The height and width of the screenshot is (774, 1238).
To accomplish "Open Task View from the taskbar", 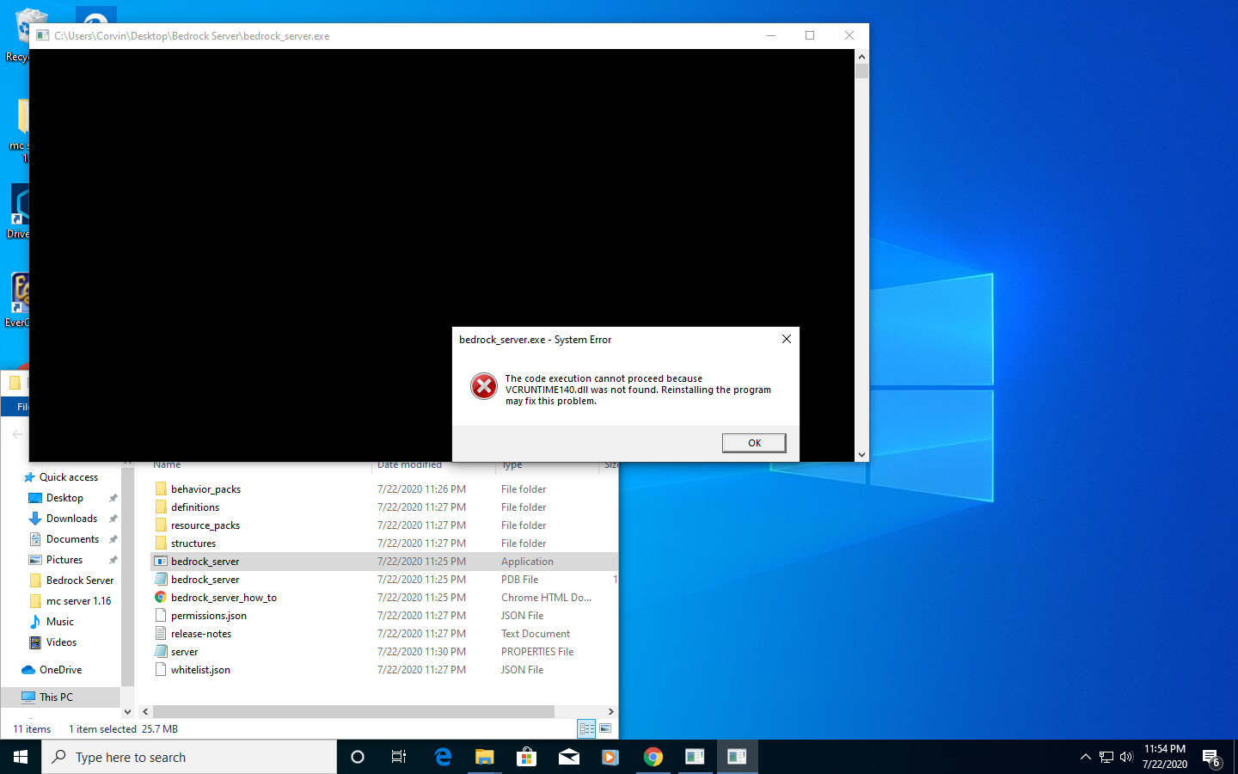I will (399, 757).
